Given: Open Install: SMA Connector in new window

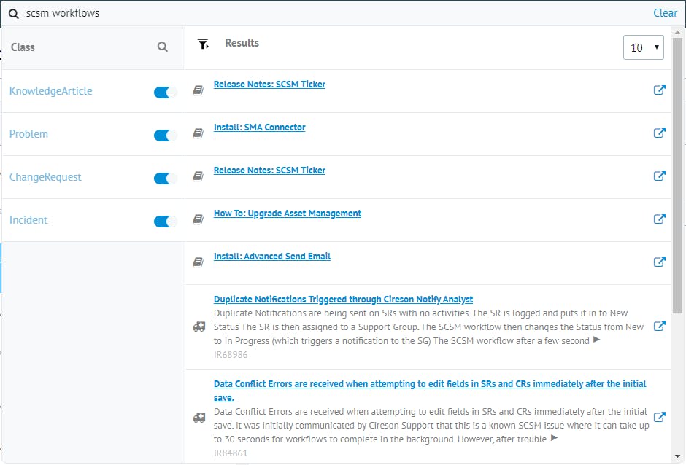Looking at the screenshot, I should pos(659,133).
